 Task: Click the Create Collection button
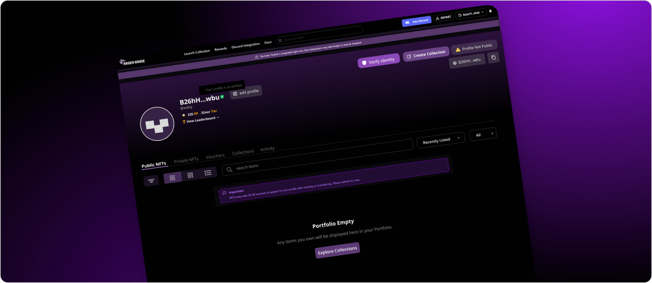click(426, 54)
